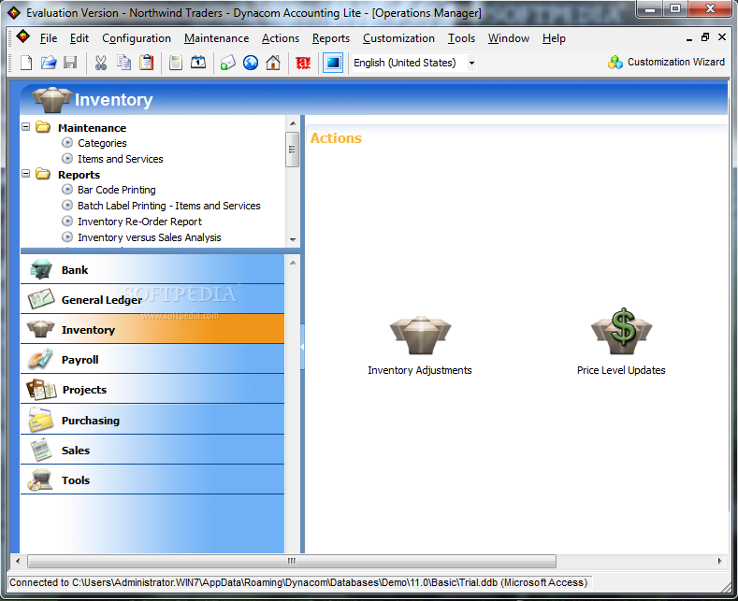Click the application icon beside File menu
738x601 pixels.
pyautogui.click(x=23, y=36)
